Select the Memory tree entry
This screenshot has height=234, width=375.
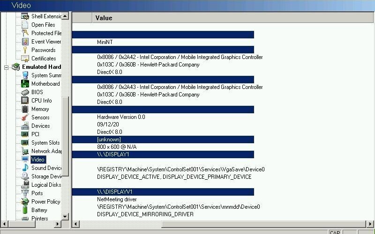pos(40,109)
